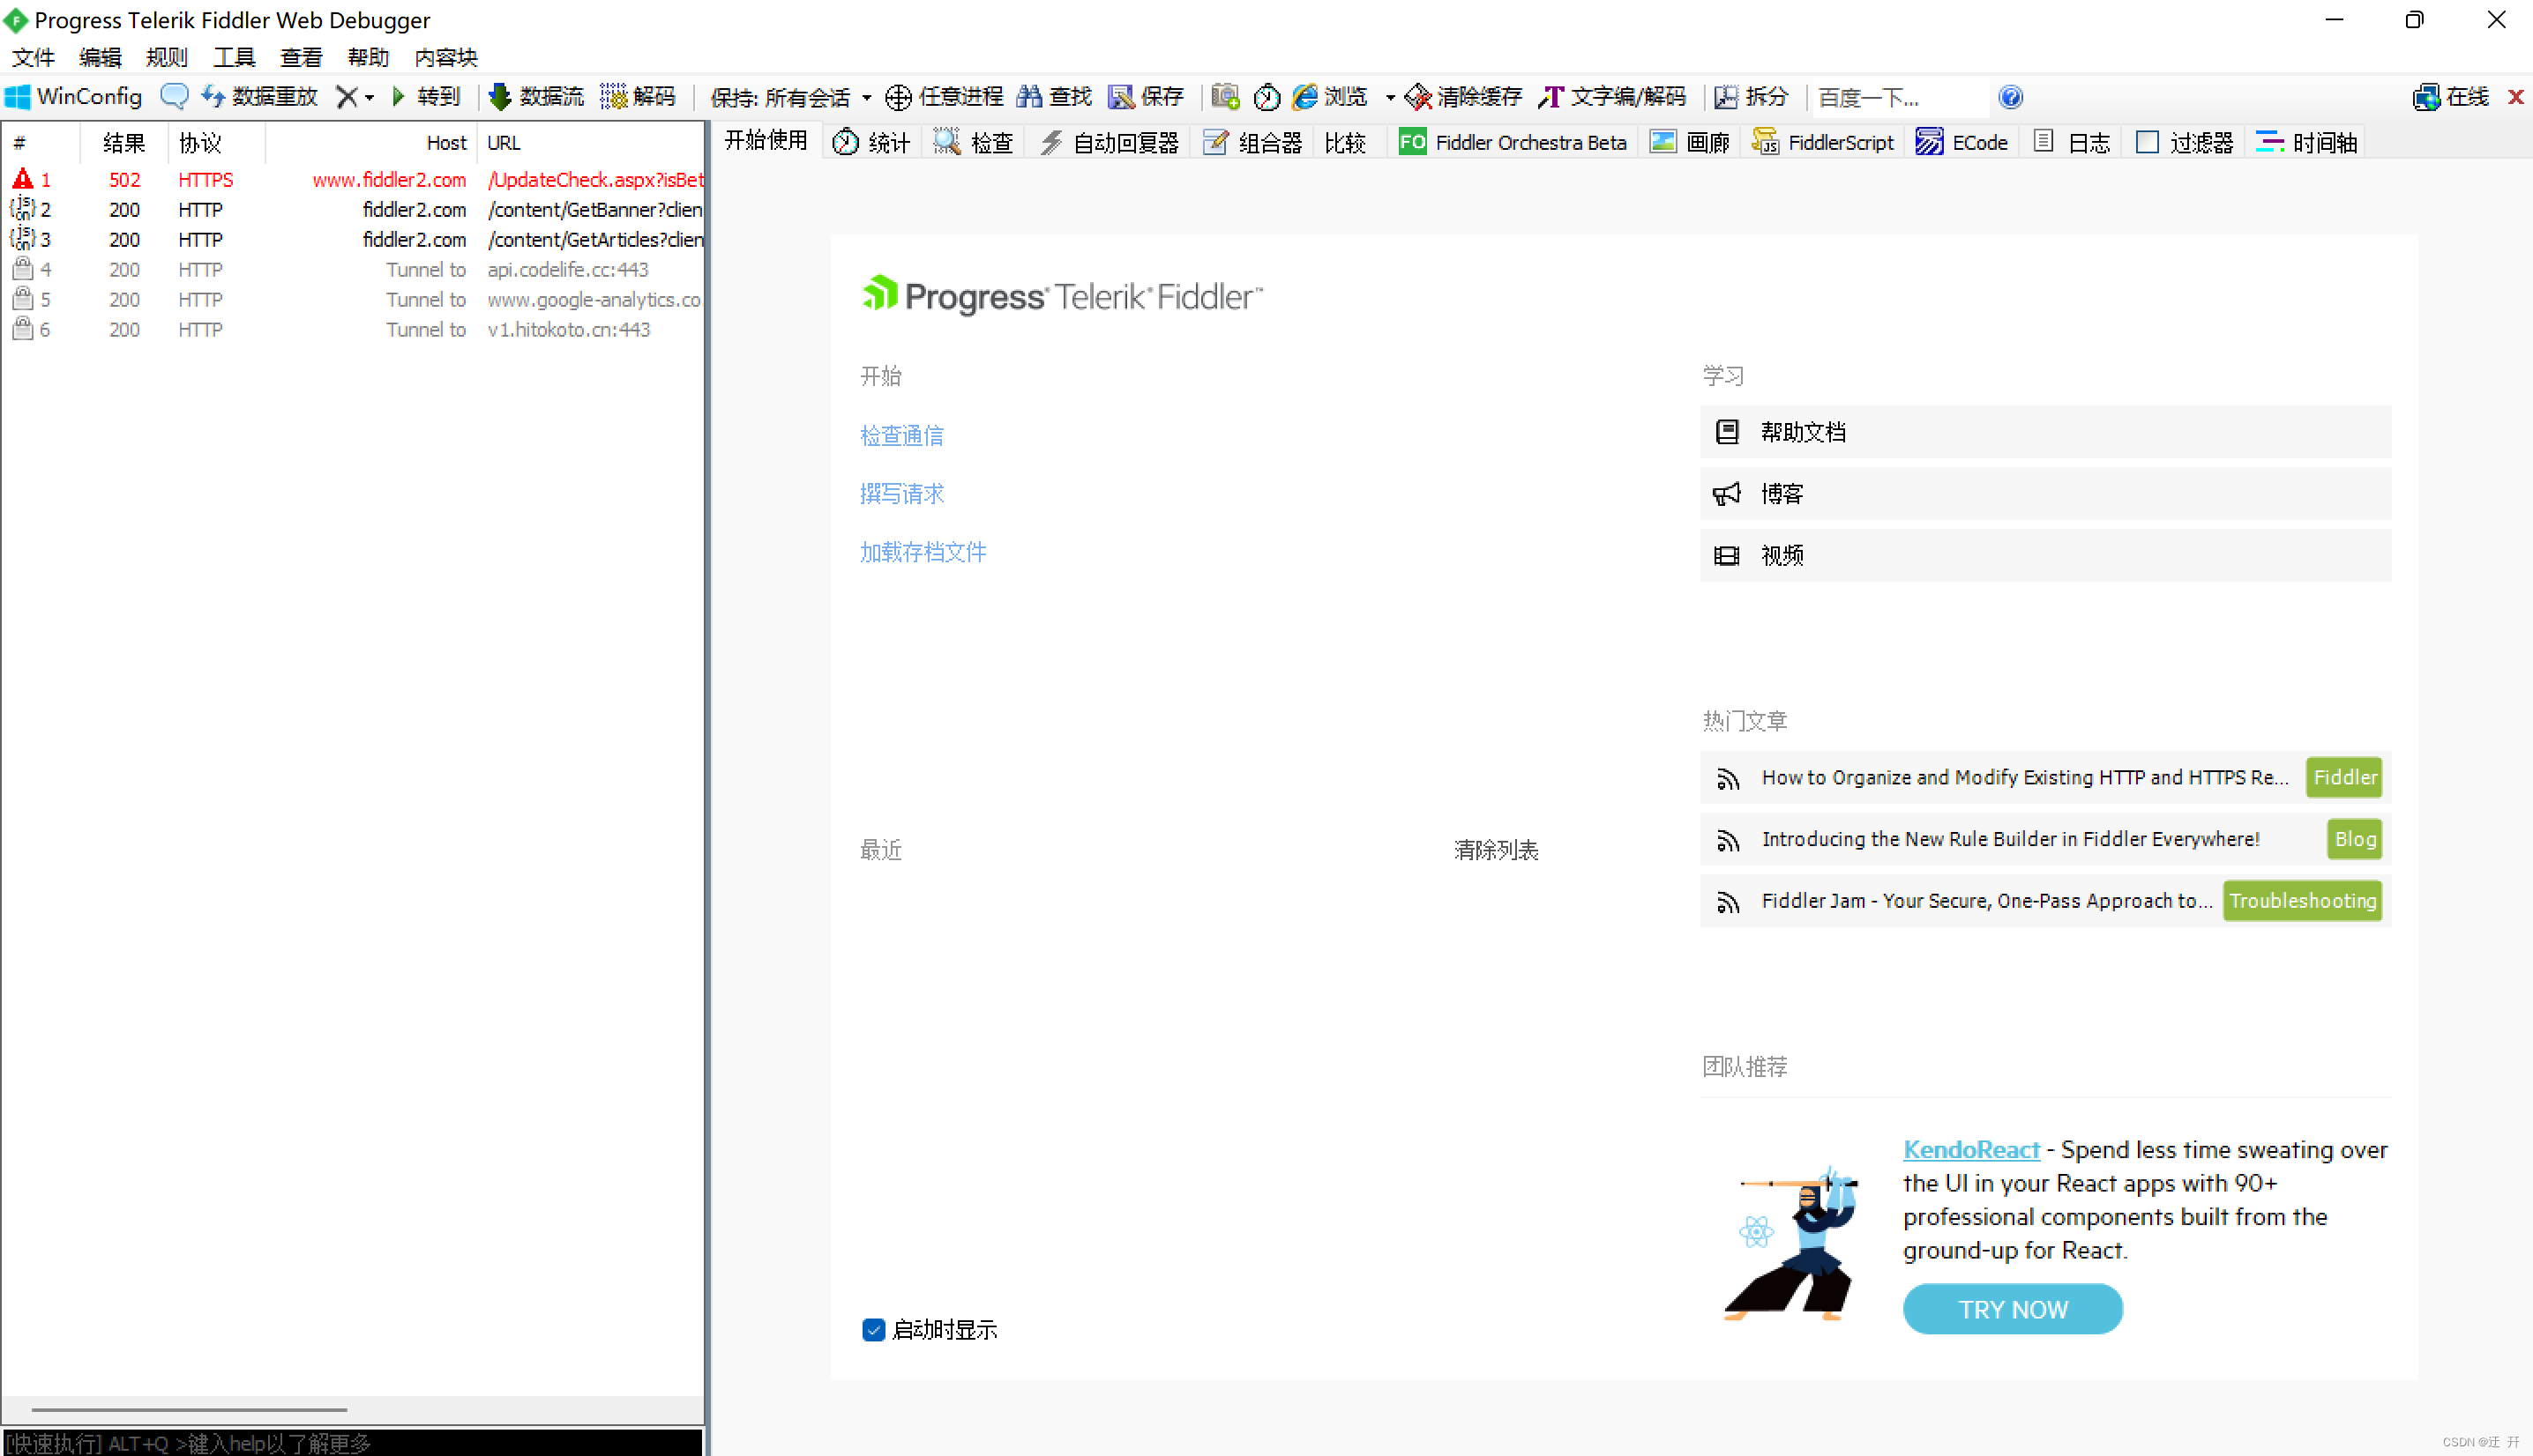Screen dimensions: 2533x1456
Task: Click 检查通信 (check traffic) link
Action: point(901,435)
